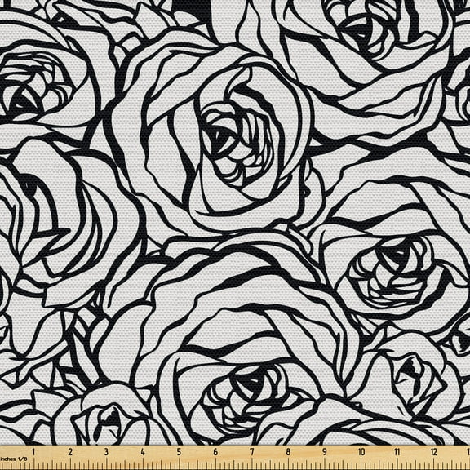Click the number 2 on the ruler
This screenshot has width=470, height=470.
tap(70, 452)
